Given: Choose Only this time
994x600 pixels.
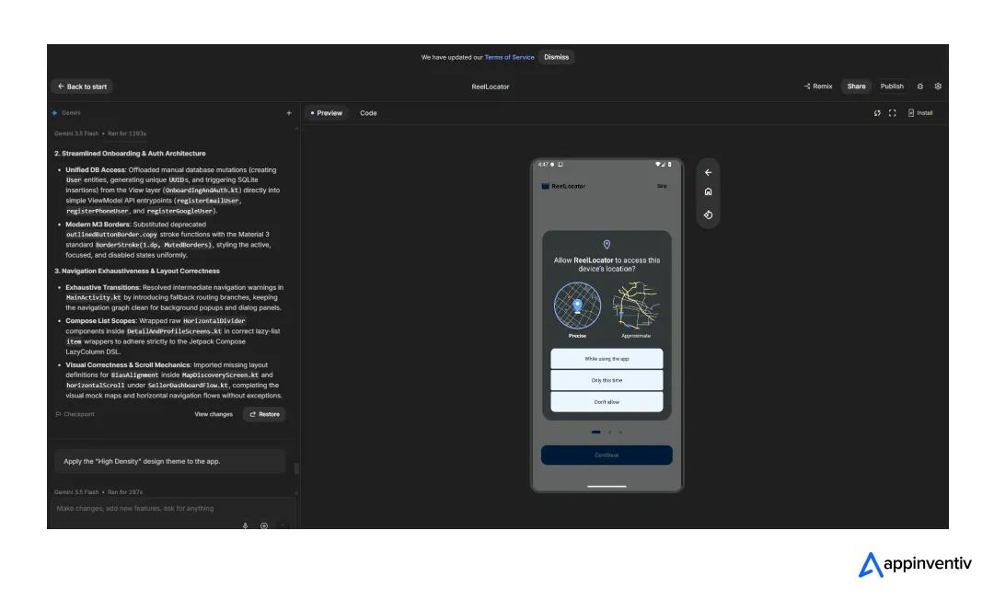Looking at the screenshot, I should point(607,380).
